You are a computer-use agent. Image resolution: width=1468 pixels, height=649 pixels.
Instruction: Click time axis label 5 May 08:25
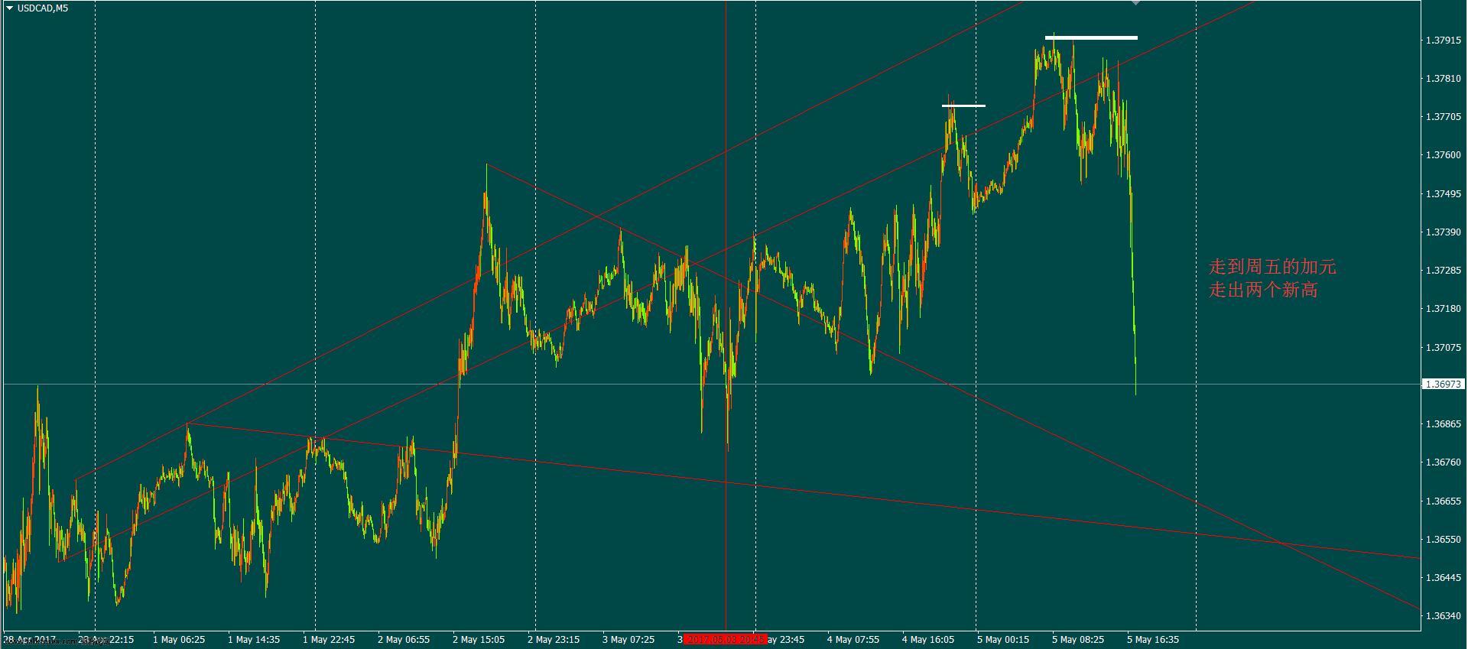coord(1078,639)
